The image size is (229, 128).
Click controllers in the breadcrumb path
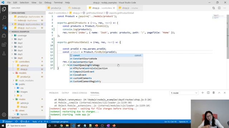[61, 13]
